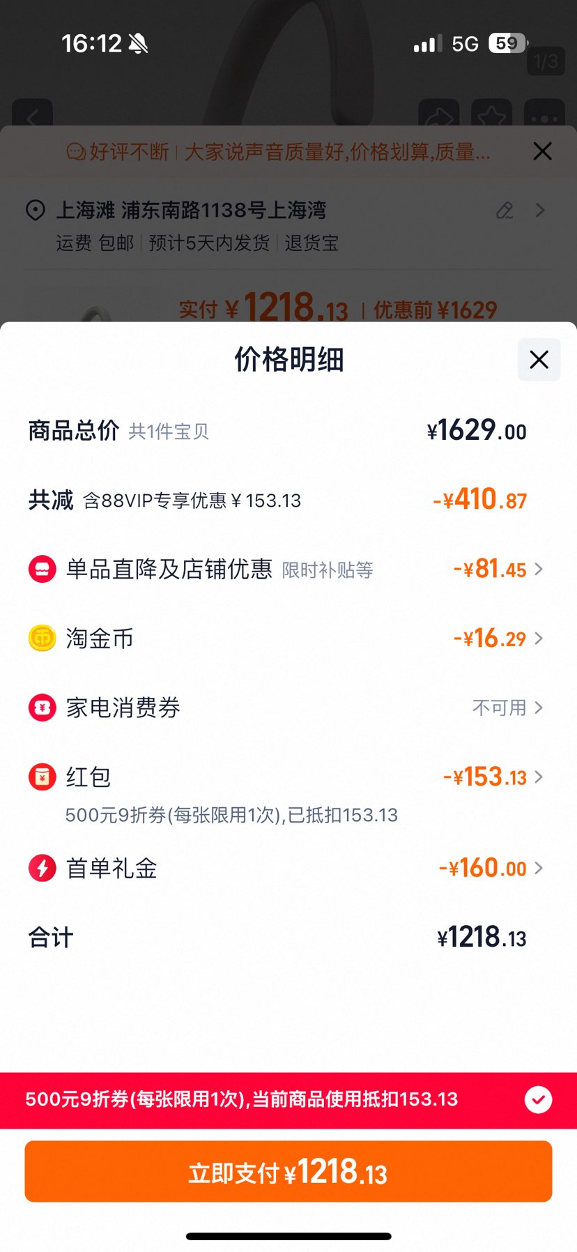Tap the red 500元9折券 coupon banner text
Image resolution: width=577 pixels, height=1252 pixels.
[x=241, y=1099]
